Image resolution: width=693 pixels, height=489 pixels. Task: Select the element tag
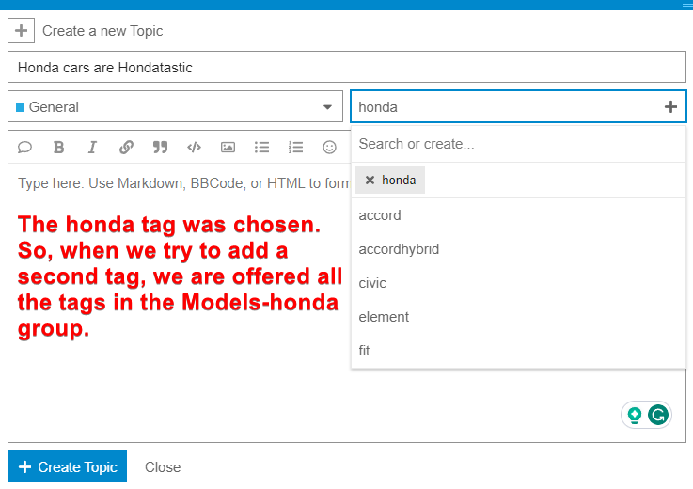tap(518, 317)
